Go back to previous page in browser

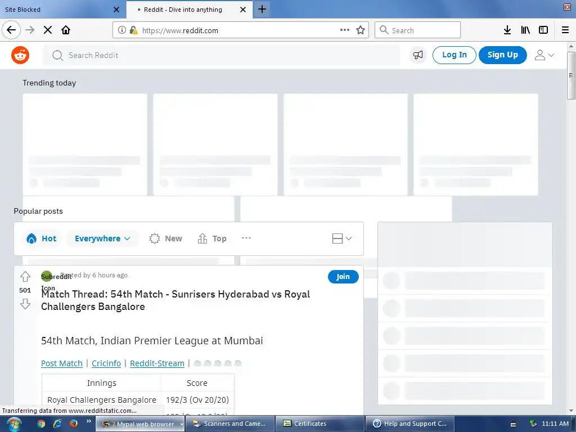pos(11,30)
